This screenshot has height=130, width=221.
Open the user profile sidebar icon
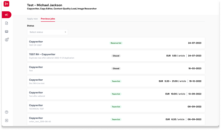(6, 40)
